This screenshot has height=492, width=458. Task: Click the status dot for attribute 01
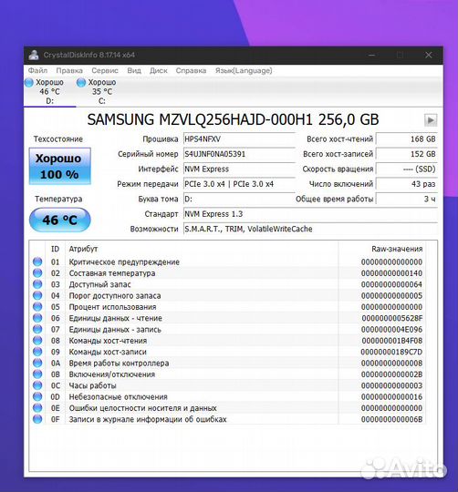37,261
